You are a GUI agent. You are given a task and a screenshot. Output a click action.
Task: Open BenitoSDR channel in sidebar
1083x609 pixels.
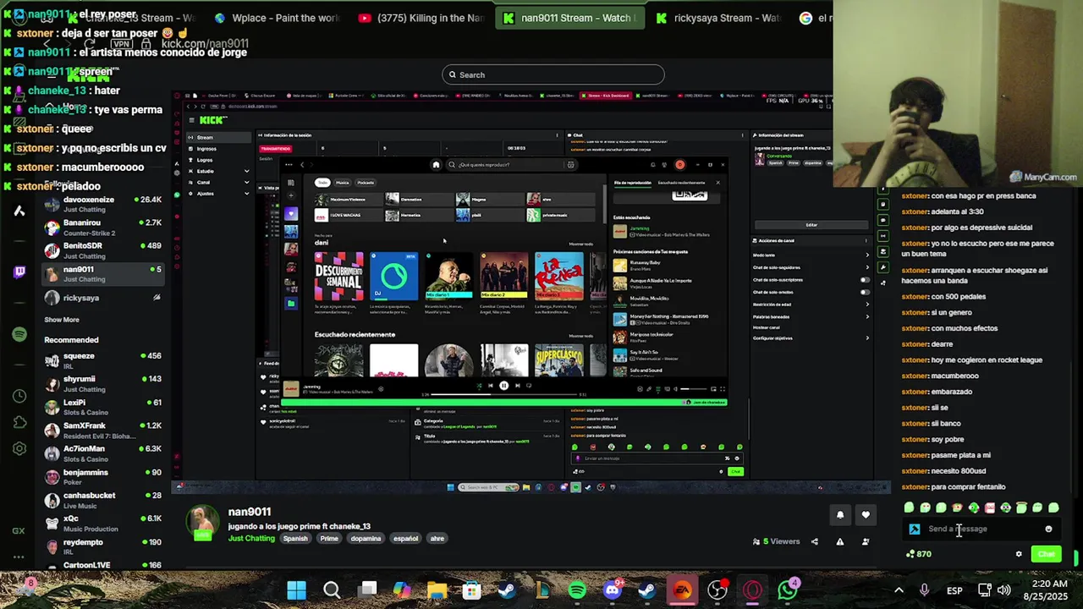coord(102,250)
